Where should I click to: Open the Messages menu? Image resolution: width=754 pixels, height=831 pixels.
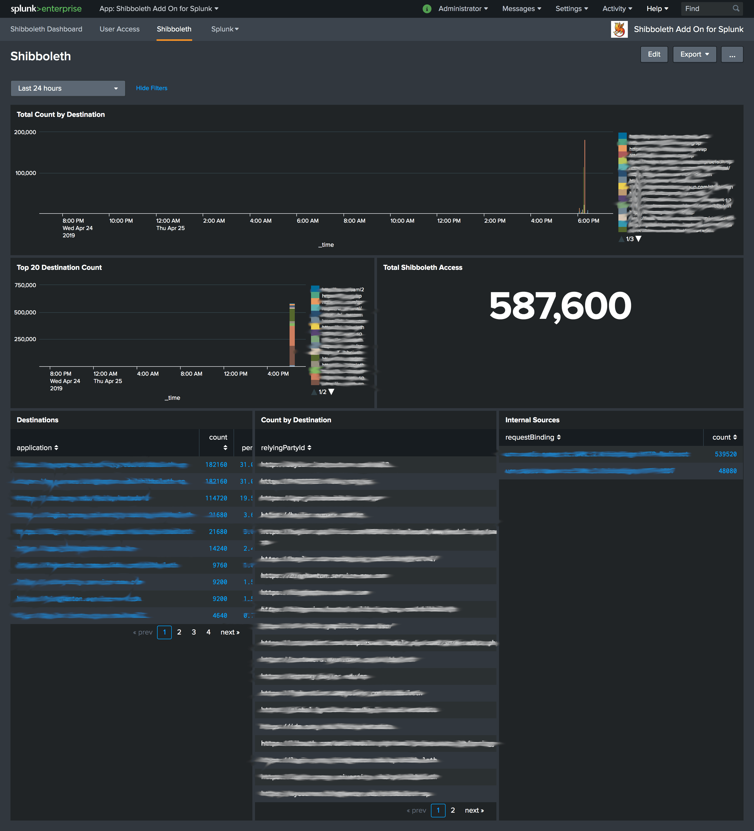522,9
